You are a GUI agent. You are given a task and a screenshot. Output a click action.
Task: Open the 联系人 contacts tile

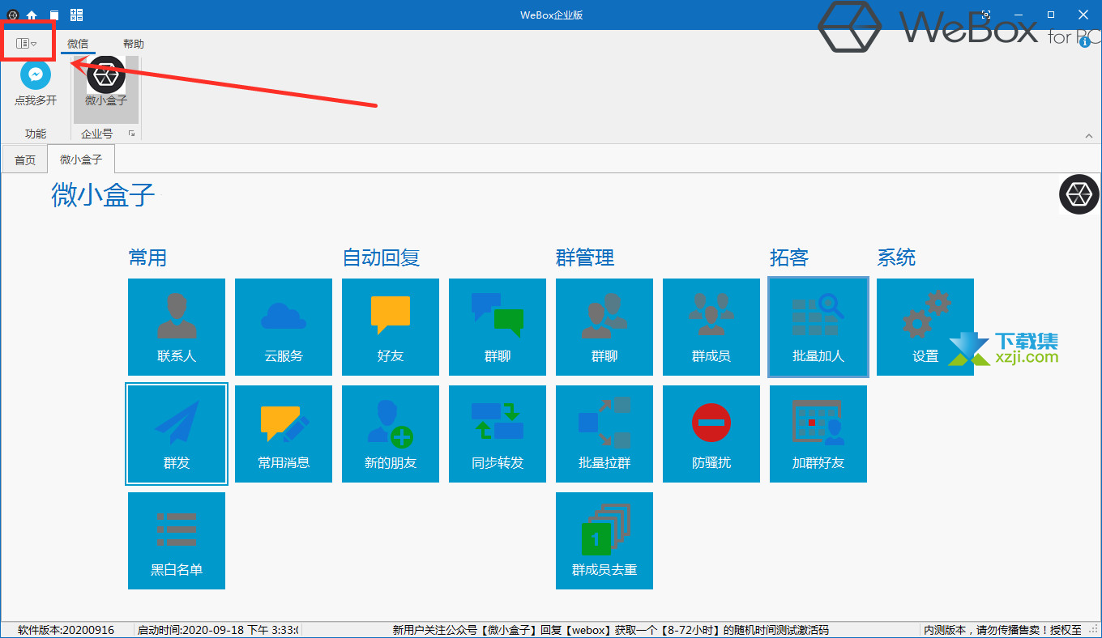pyautogui.click(x=177, y=327)
